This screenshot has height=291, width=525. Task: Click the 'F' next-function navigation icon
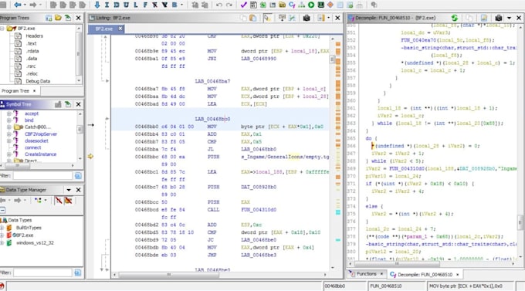tap(145, 5)
